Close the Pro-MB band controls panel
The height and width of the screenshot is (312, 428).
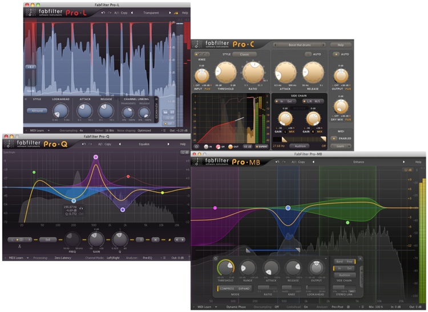pos(360,258)
